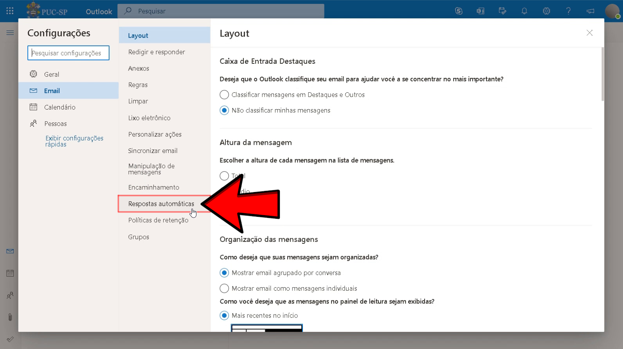Open Redigir e responder settings
Image resolution: width=623 pixels, height=349 pixels.
click(x=164, y=52)
